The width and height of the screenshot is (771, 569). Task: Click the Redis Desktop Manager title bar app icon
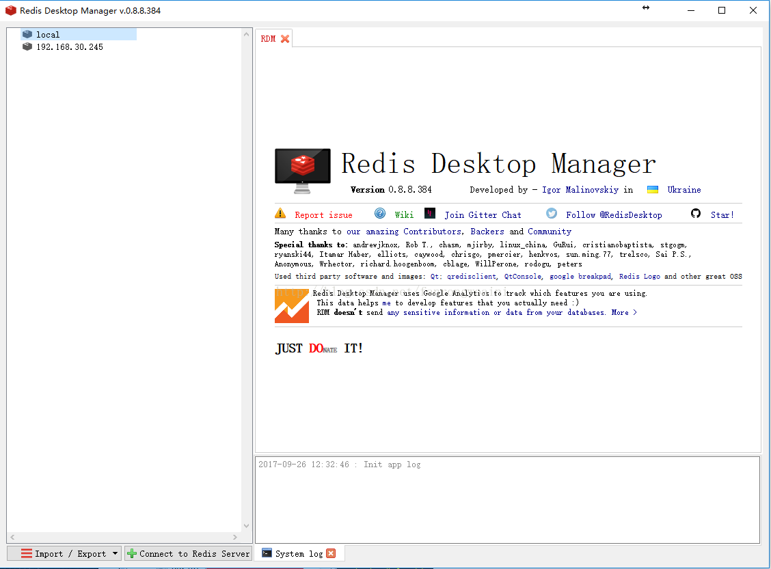pos(11,10)
